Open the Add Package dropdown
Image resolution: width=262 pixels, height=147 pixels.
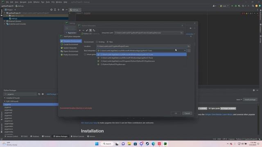[52, 94]
